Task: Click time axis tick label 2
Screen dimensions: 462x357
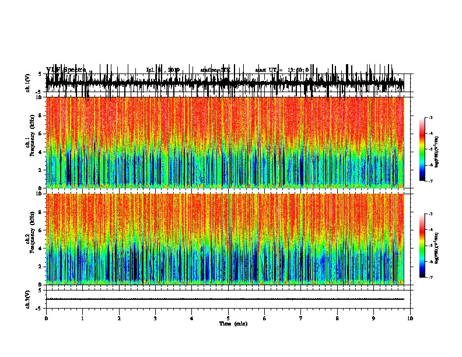Action: (119, 318)
